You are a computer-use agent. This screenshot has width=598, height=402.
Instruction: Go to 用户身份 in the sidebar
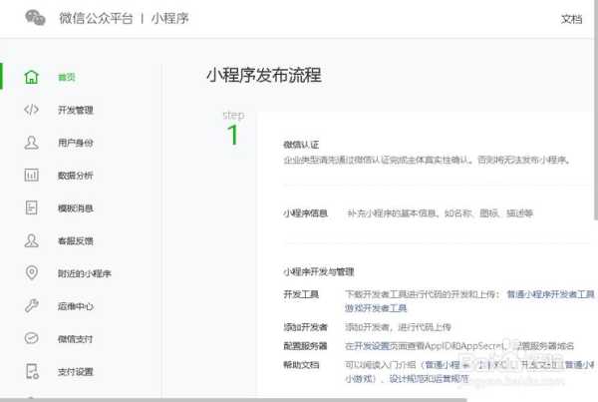(x=76, y=143)
